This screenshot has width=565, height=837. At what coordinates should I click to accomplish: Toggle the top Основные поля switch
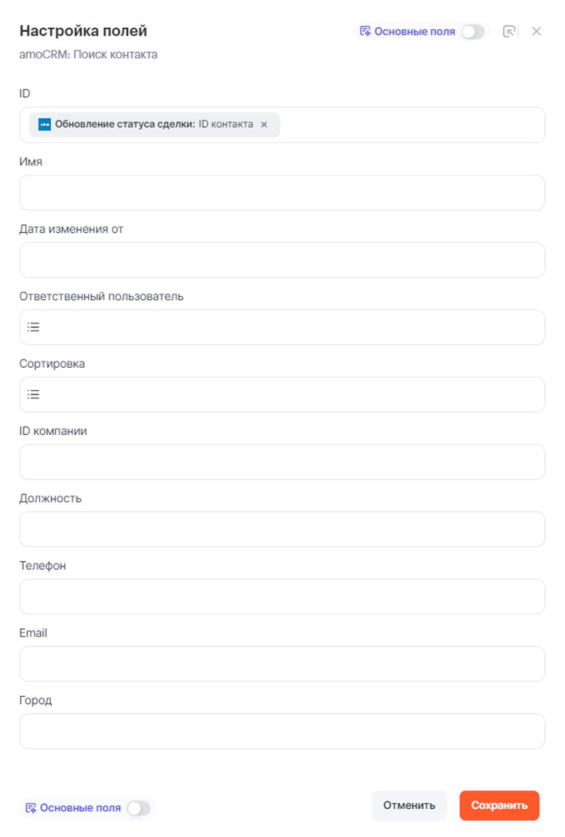coord(473,31)
